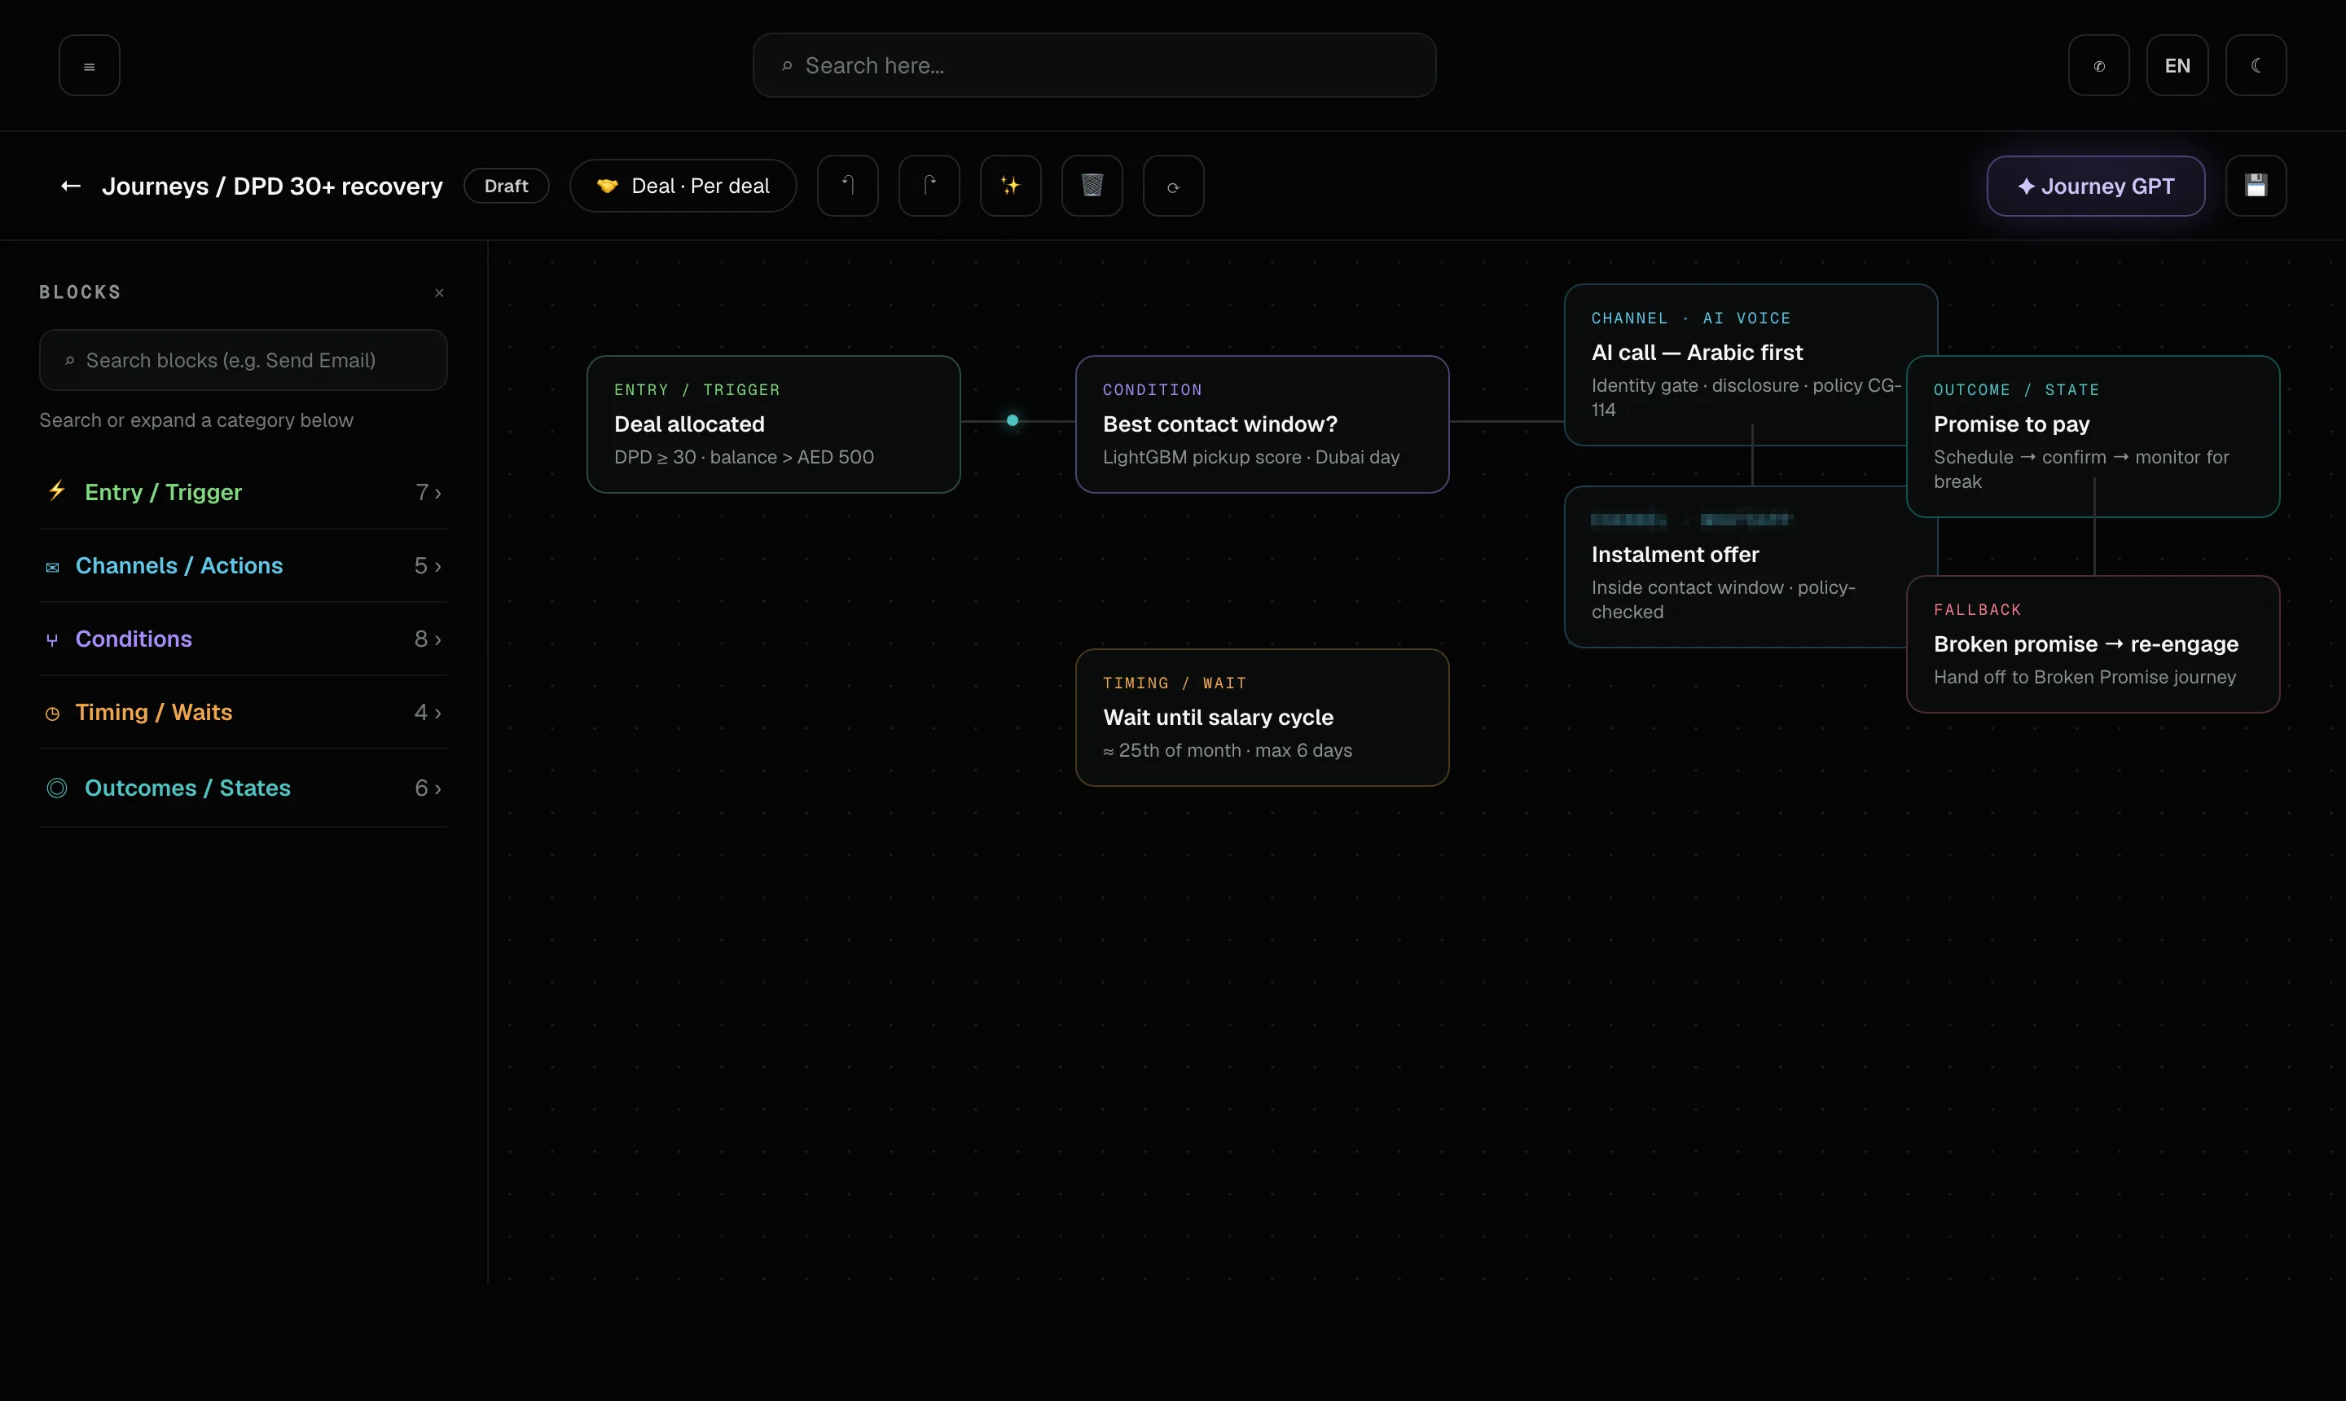Select the Deal allocated trigger node
Viewport: 2346px width, 1401px height.
773,424
